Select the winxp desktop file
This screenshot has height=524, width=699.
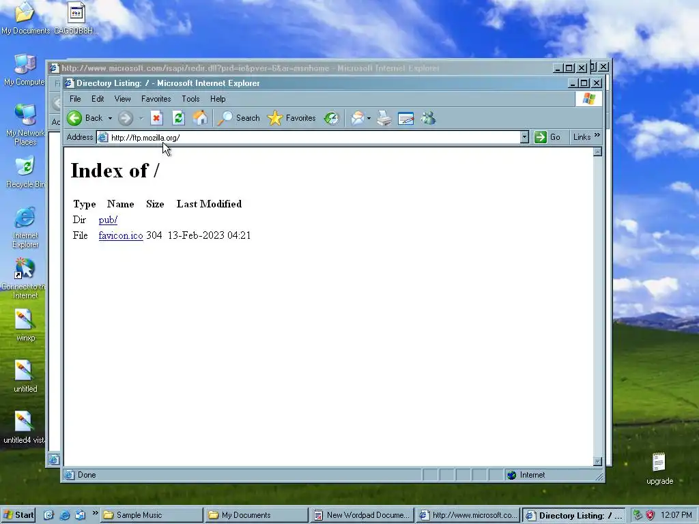(25, 326)
